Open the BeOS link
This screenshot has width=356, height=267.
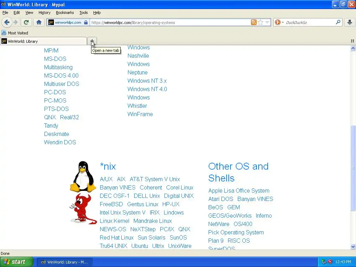click(216, 207)
